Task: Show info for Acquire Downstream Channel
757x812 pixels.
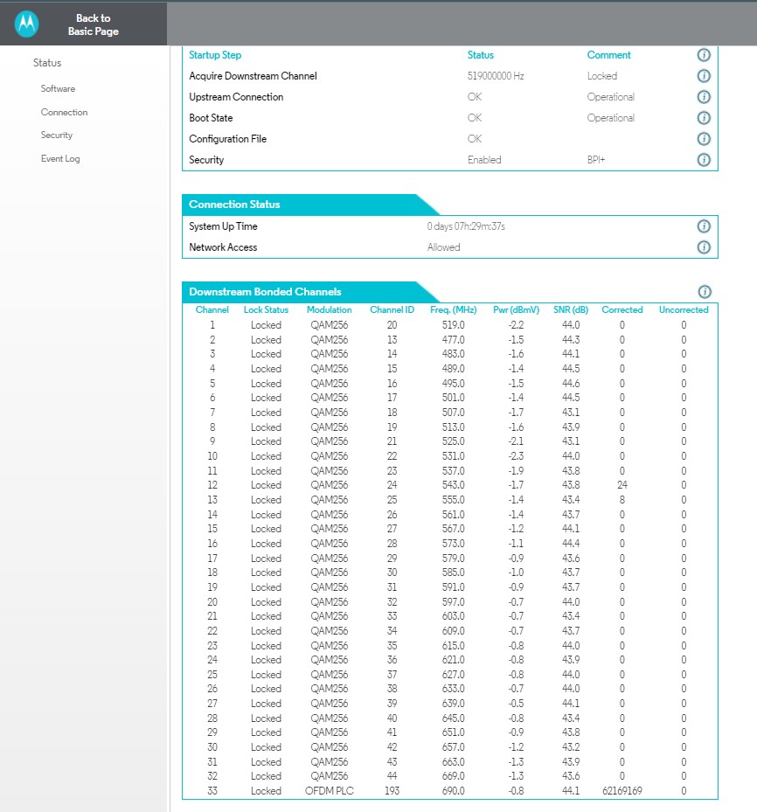Action: tap(704, 76)
